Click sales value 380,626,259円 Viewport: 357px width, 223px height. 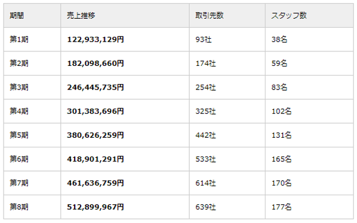[95, 135]
